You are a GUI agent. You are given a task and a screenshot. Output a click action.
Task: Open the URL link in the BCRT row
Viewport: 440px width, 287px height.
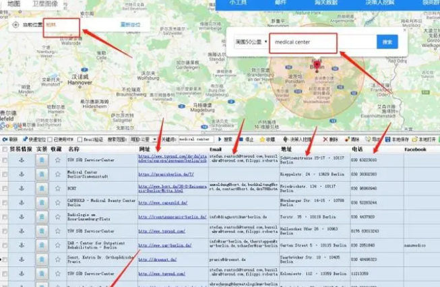(x=172, y=188)
